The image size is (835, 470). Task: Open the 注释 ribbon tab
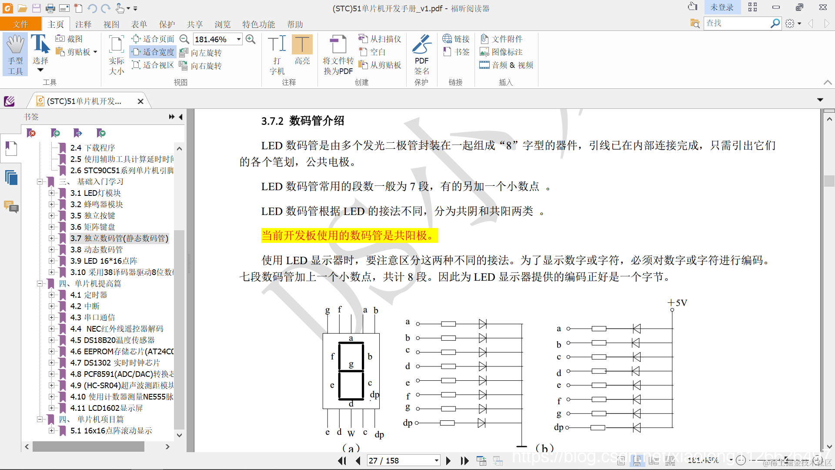click(x=83, y=24)
